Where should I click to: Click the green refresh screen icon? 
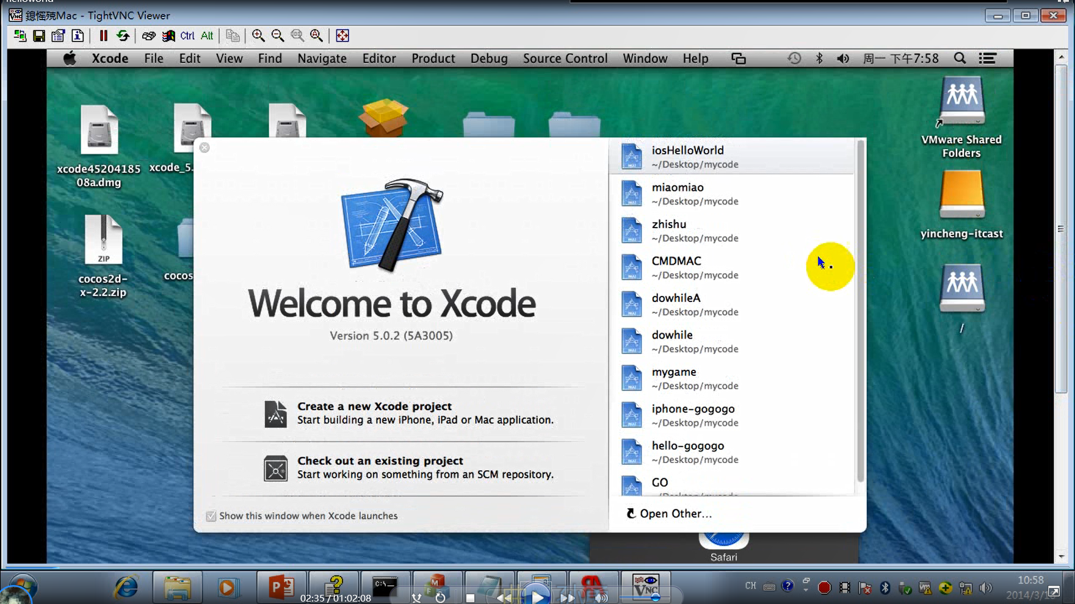123,36
